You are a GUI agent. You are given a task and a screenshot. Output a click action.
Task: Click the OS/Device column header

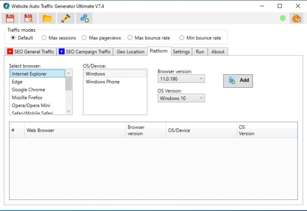201,130
